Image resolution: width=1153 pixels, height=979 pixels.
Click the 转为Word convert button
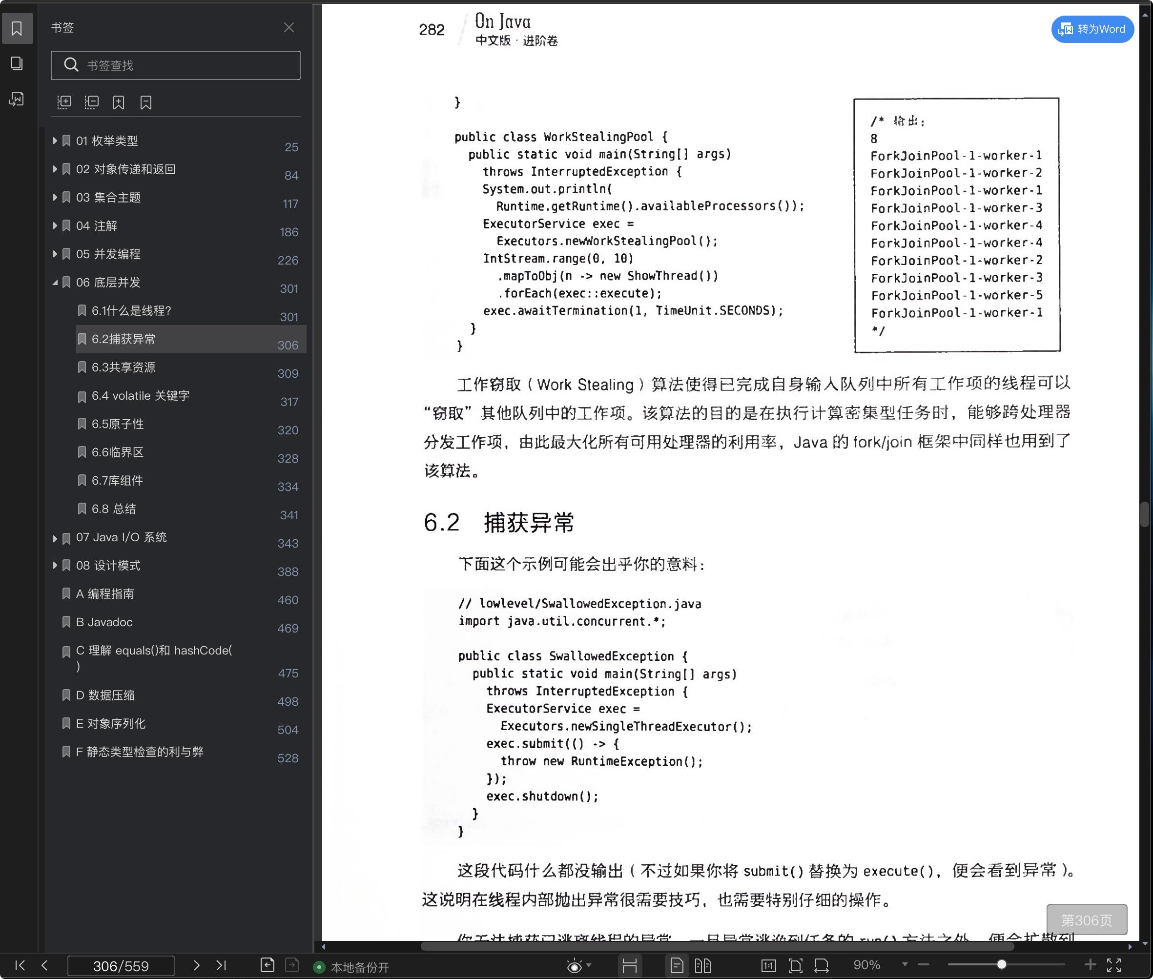tap(1092, 29)
